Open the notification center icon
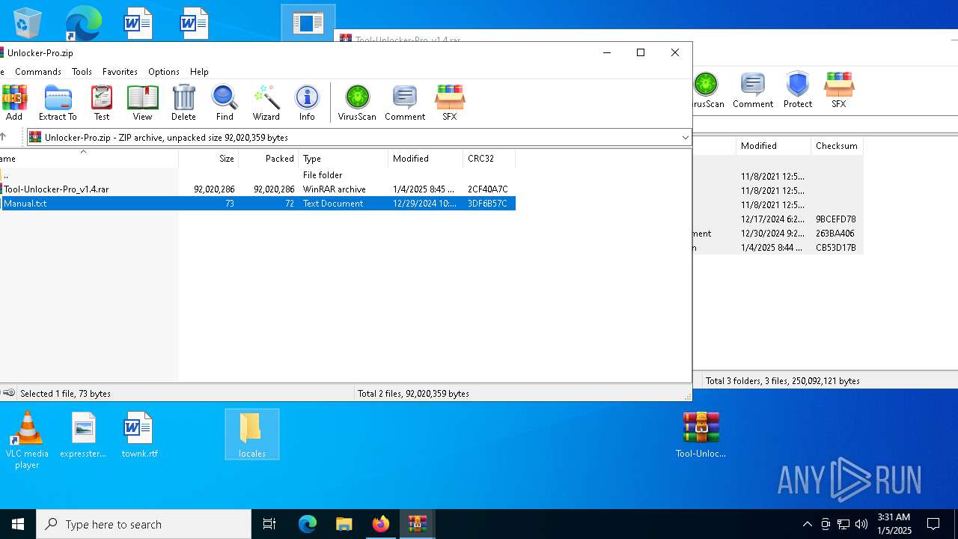The width and height of the screenshot is (958, 539). pos(933,524)
